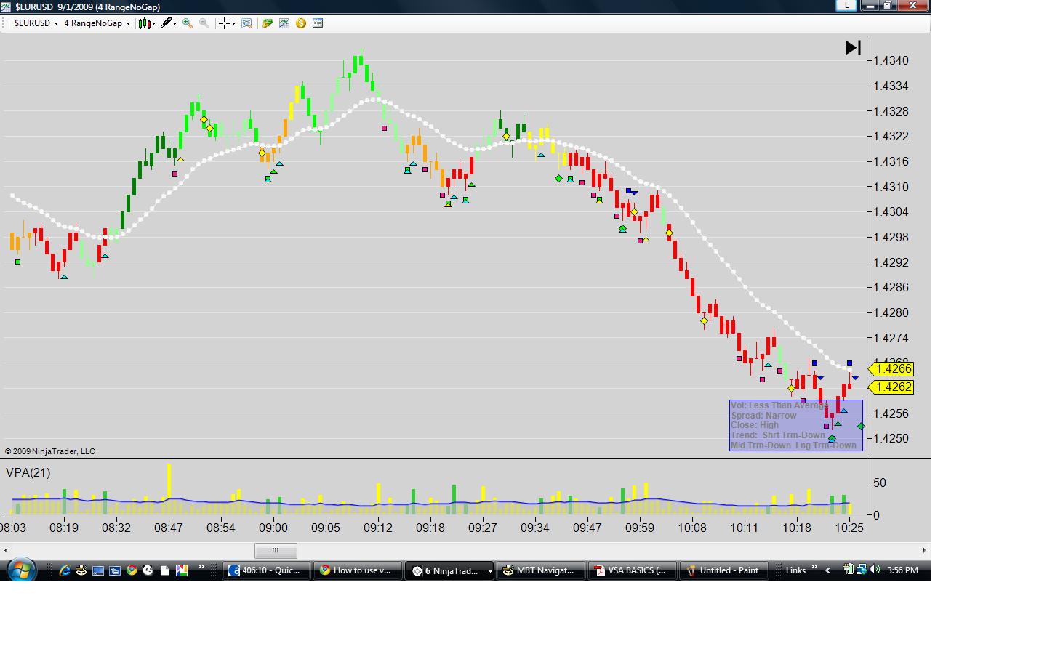
Task: Click the 08:47 time axis label
Action: click(x=169, y=528)
